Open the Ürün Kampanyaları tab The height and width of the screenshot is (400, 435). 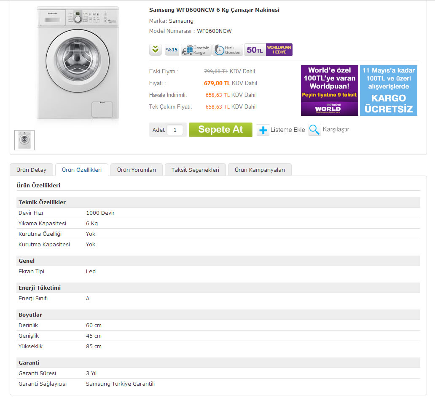point(260,170)
